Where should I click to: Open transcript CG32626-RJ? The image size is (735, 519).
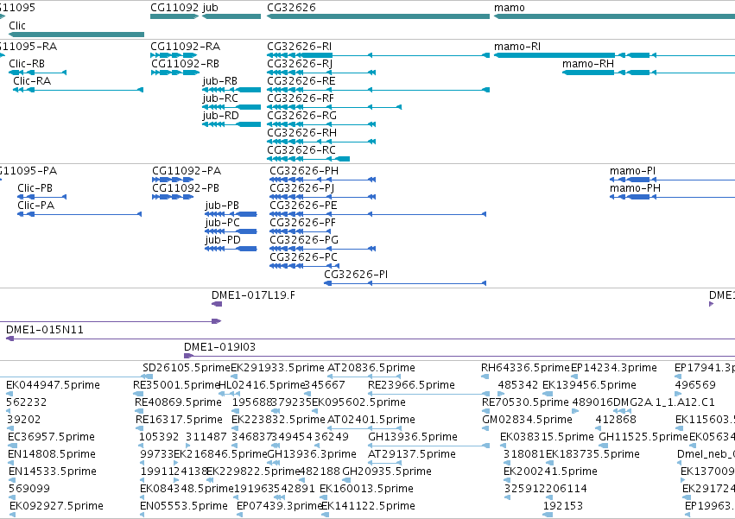(x=321, y=73)
